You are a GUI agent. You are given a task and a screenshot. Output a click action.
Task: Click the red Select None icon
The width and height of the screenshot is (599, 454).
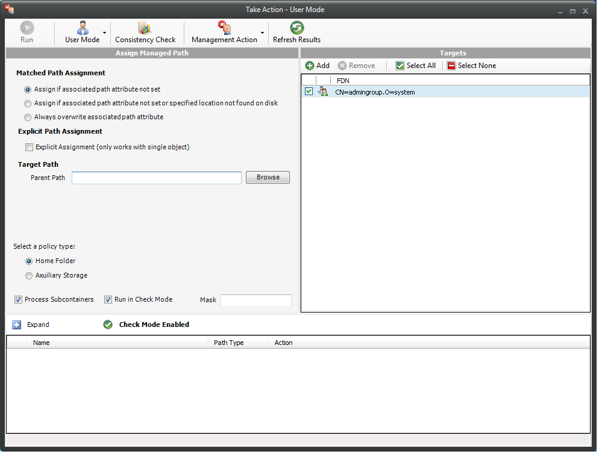click(x=451, y=66)
